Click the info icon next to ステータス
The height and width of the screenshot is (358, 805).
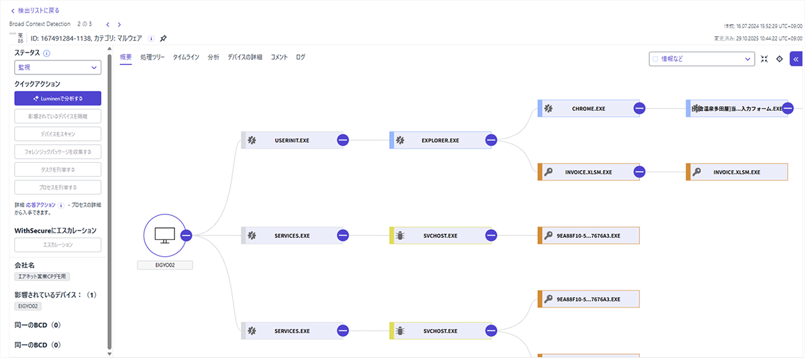(47, 53)
